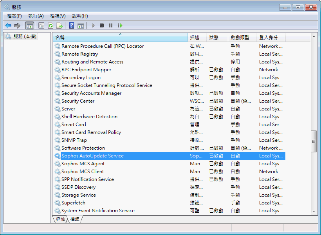Select Software Protection service
The height and width of the screenshot is (235, 321).
point(169,148)
